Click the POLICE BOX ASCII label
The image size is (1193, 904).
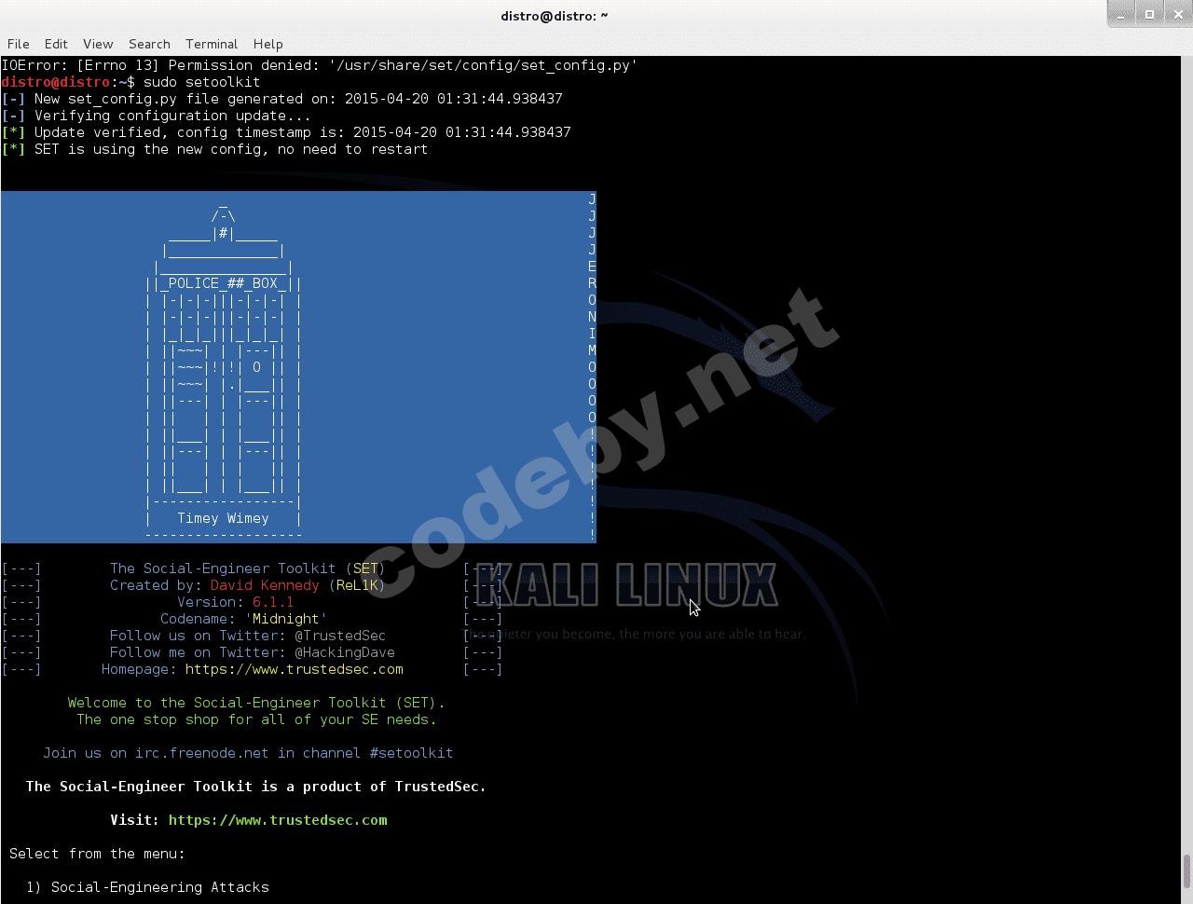pyautogui.click(x=223, y=283)
